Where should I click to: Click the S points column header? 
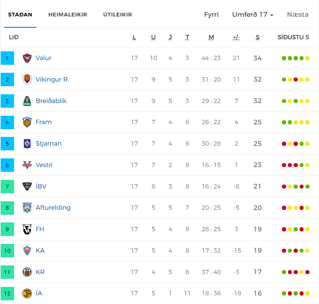tap(258, 38)
